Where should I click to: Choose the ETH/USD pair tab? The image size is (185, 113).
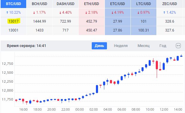point(91,4)
